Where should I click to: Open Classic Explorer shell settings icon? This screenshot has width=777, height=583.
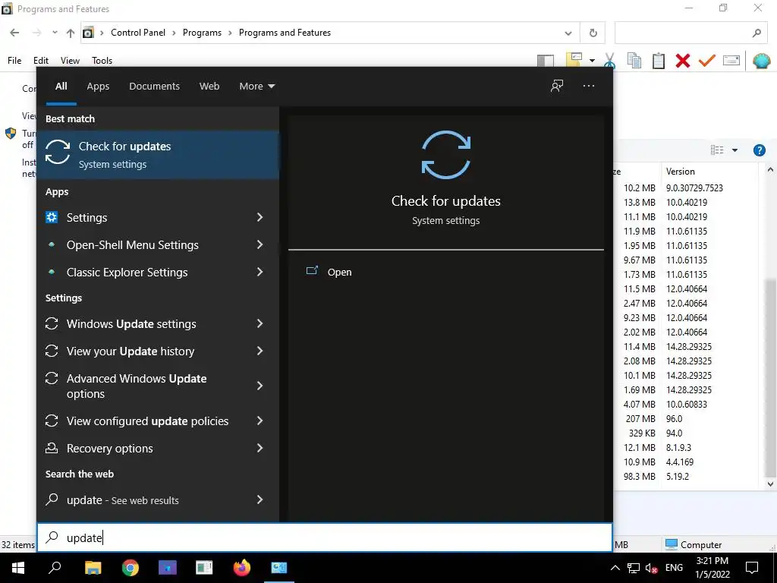coord(761,61)
